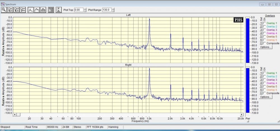Click the magnifier zoom tool icon
The height and width of the screenshot is (131, 280).
pos(4,10)
